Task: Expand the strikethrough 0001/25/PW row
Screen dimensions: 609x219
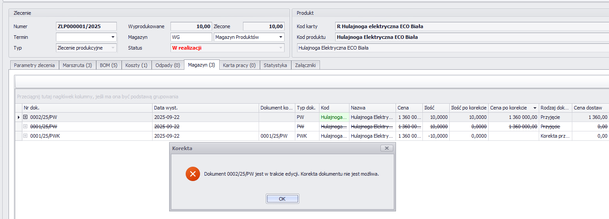Action: tap(26, 126)
